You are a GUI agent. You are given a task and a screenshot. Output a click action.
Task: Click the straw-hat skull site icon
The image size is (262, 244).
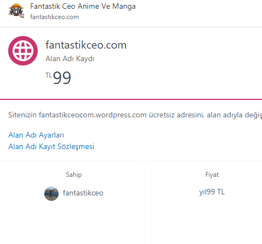click(16, 11)
